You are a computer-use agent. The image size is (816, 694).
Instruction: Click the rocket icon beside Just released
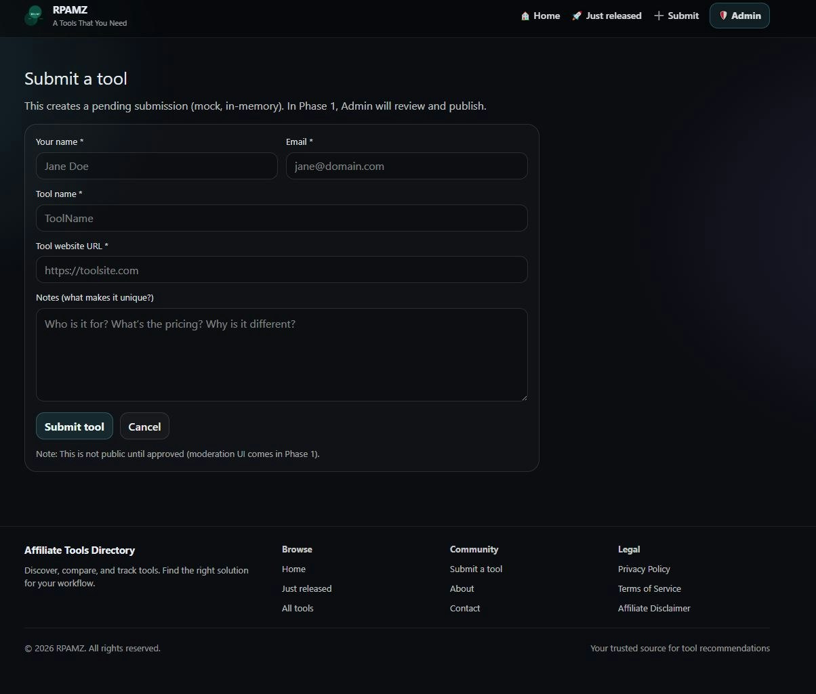click(x=577, y=16)
